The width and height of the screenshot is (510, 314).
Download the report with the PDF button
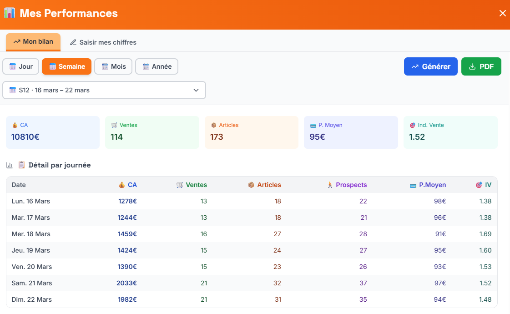tap(481, 66)
